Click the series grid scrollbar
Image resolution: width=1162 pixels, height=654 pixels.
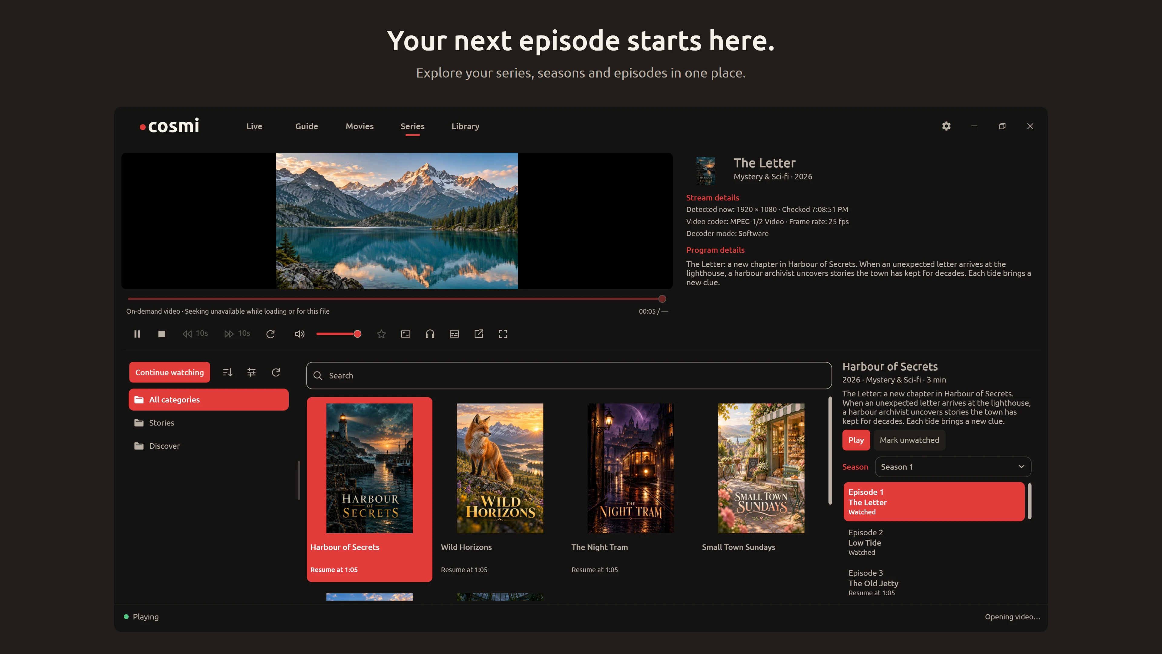tap(830, 451)
